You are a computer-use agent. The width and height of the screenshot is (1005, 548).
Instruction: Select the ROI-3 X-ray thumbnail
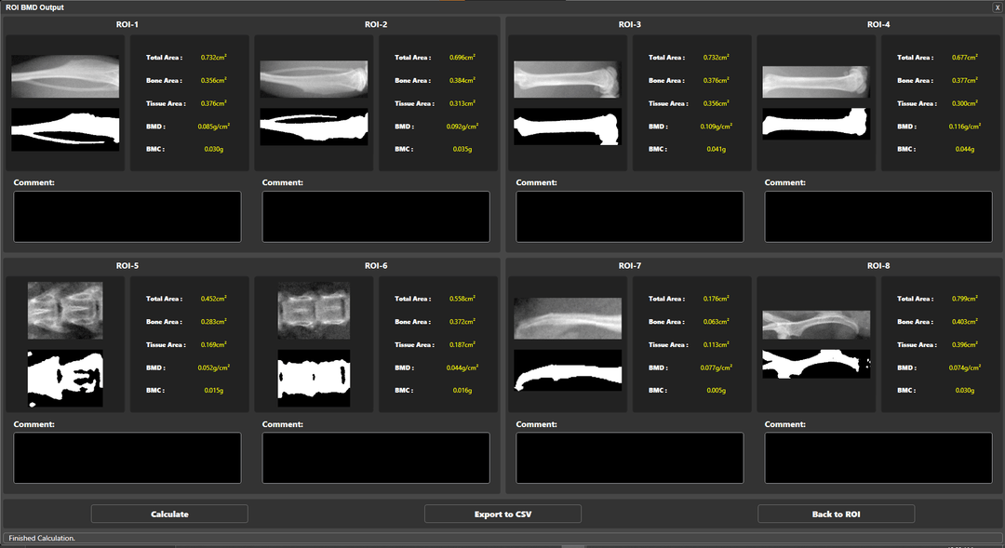(568, 79)
